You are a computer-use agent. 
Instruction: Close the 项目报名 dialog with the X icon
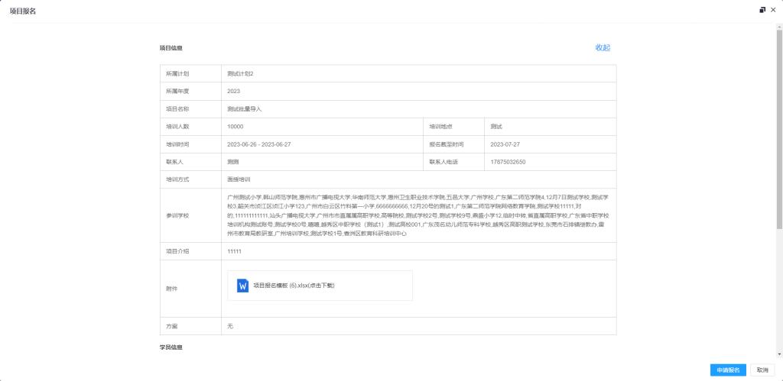pyautogui.click(x=772, y=10)
